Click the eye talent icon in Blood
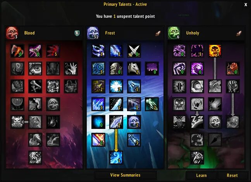251x182 pixels. pyautogui.click(x=35, y=69)
